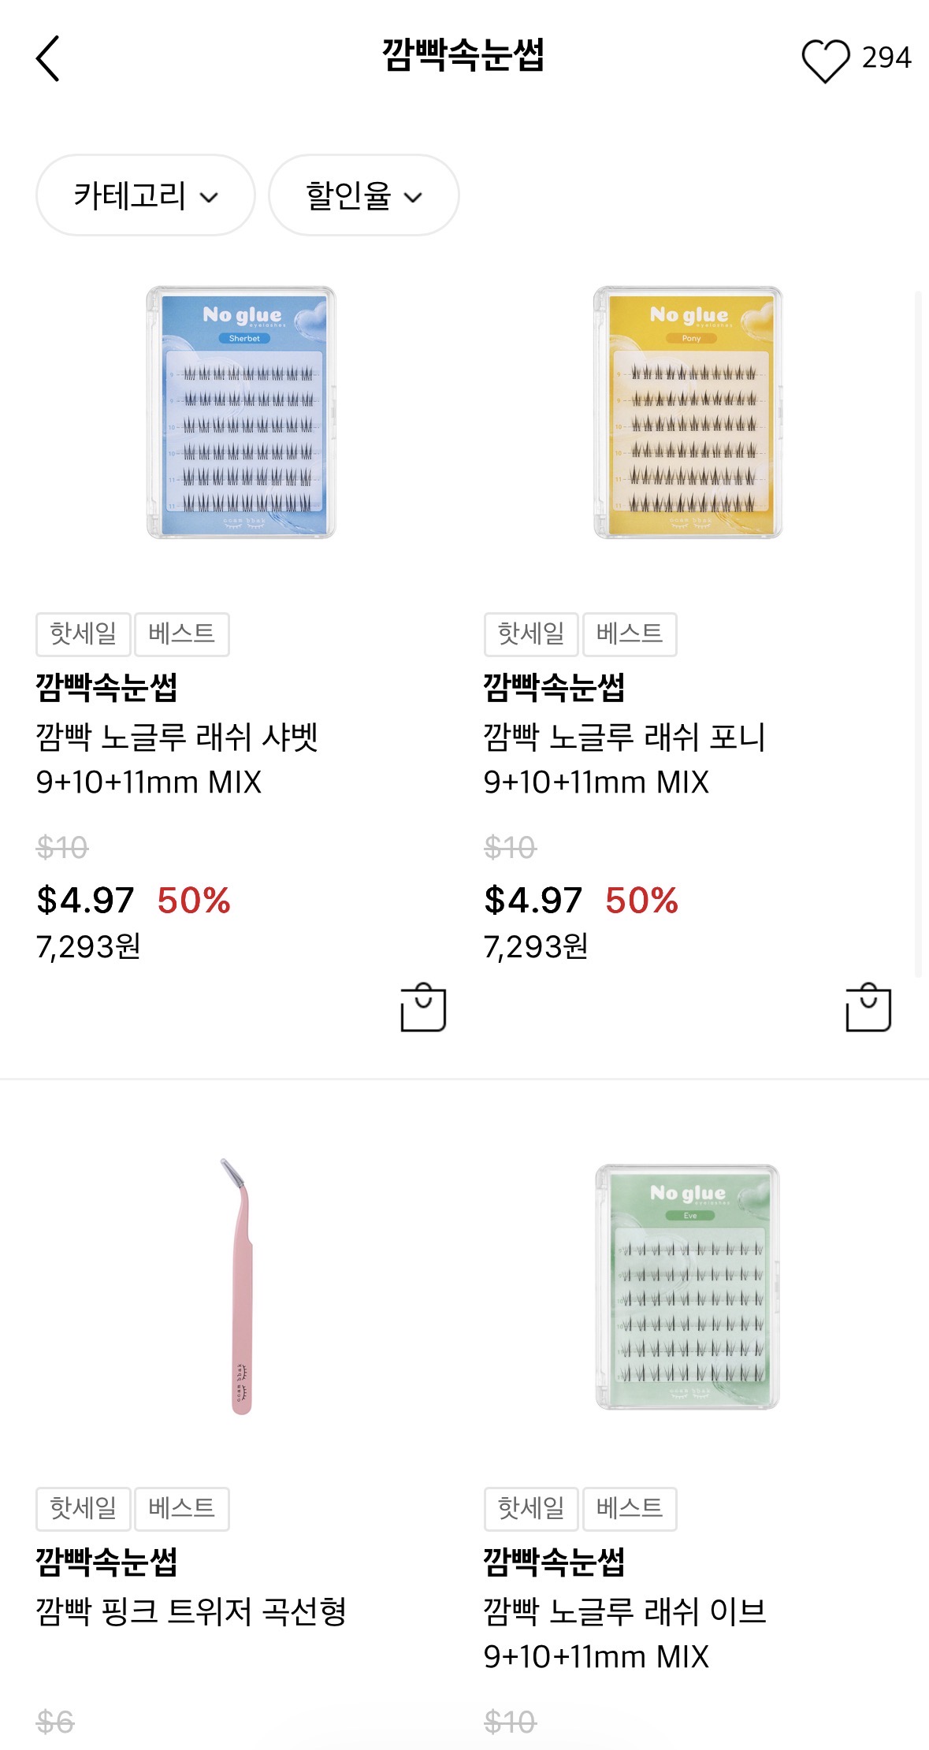Open 깜빡 핑크 트위저 곡선형 product title
This screenshot has width=929, height=1750.
point(191,1611)
